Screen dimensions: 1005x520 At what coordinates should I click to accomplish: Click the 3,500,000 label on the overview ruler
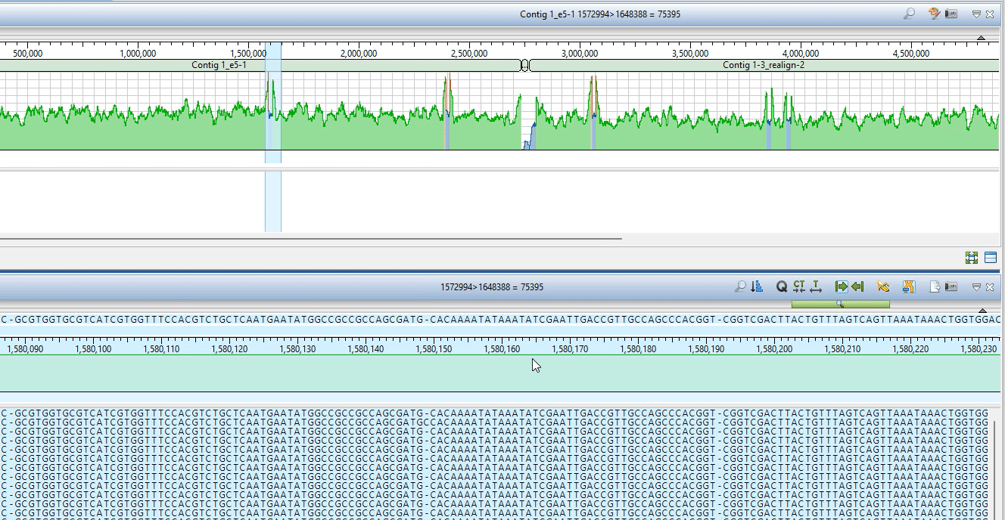coord(690,54)
